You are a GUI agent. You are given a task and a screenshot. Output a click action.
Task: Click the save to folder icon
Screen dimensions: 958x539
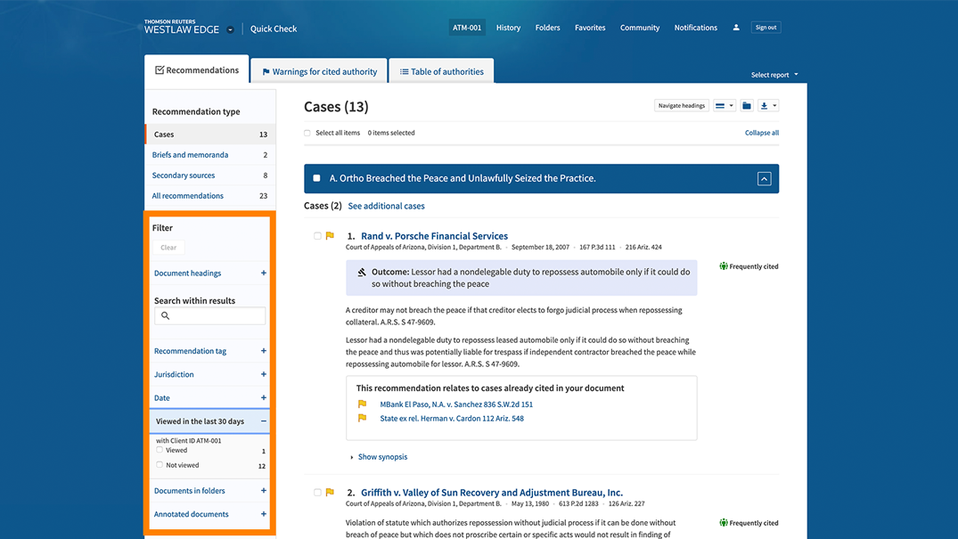(747, 106)
